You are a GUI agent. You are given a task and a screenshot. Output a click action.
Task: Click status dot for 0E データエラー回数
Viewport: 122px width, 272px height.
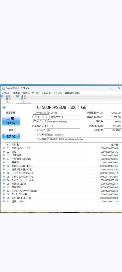tap(4, 194)
